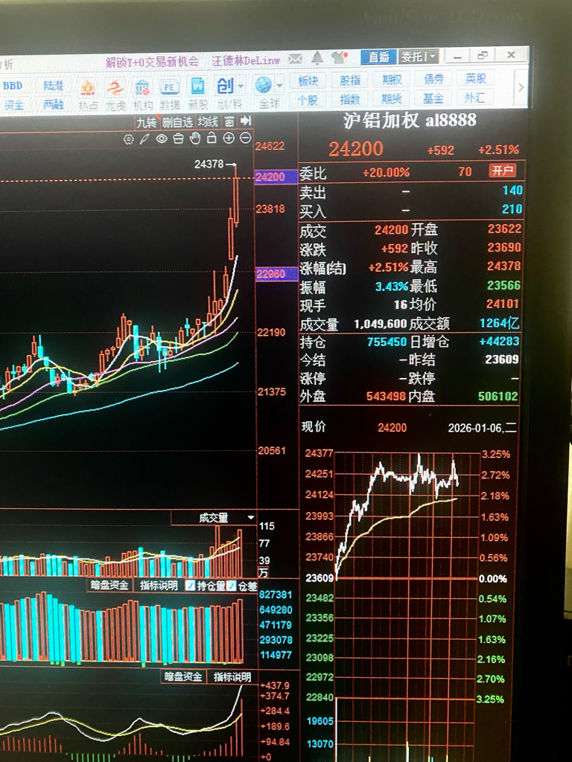This screenshot has width=572, height=762.
Task: Click 暗盘资金 beside the 持仓量 checkbox
Action: 109,585
